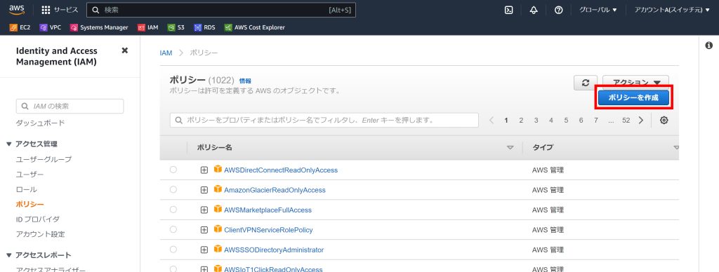Open the table settings gear icon
The height and width of the screenshot is (272, 719).
point(664,121)
